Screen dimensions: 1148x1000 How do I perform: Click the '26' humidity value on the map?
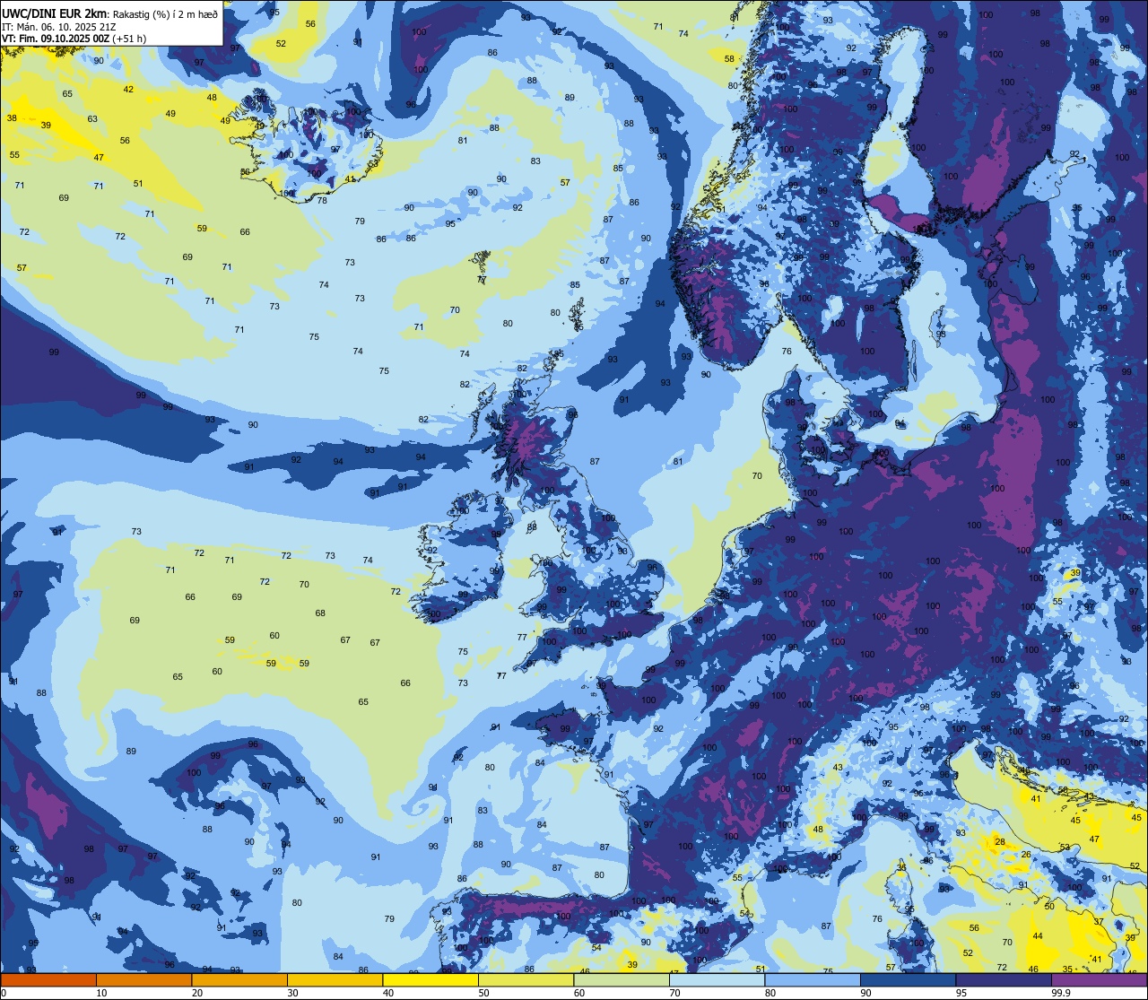pyautogui.click(x=1026, y=855)
